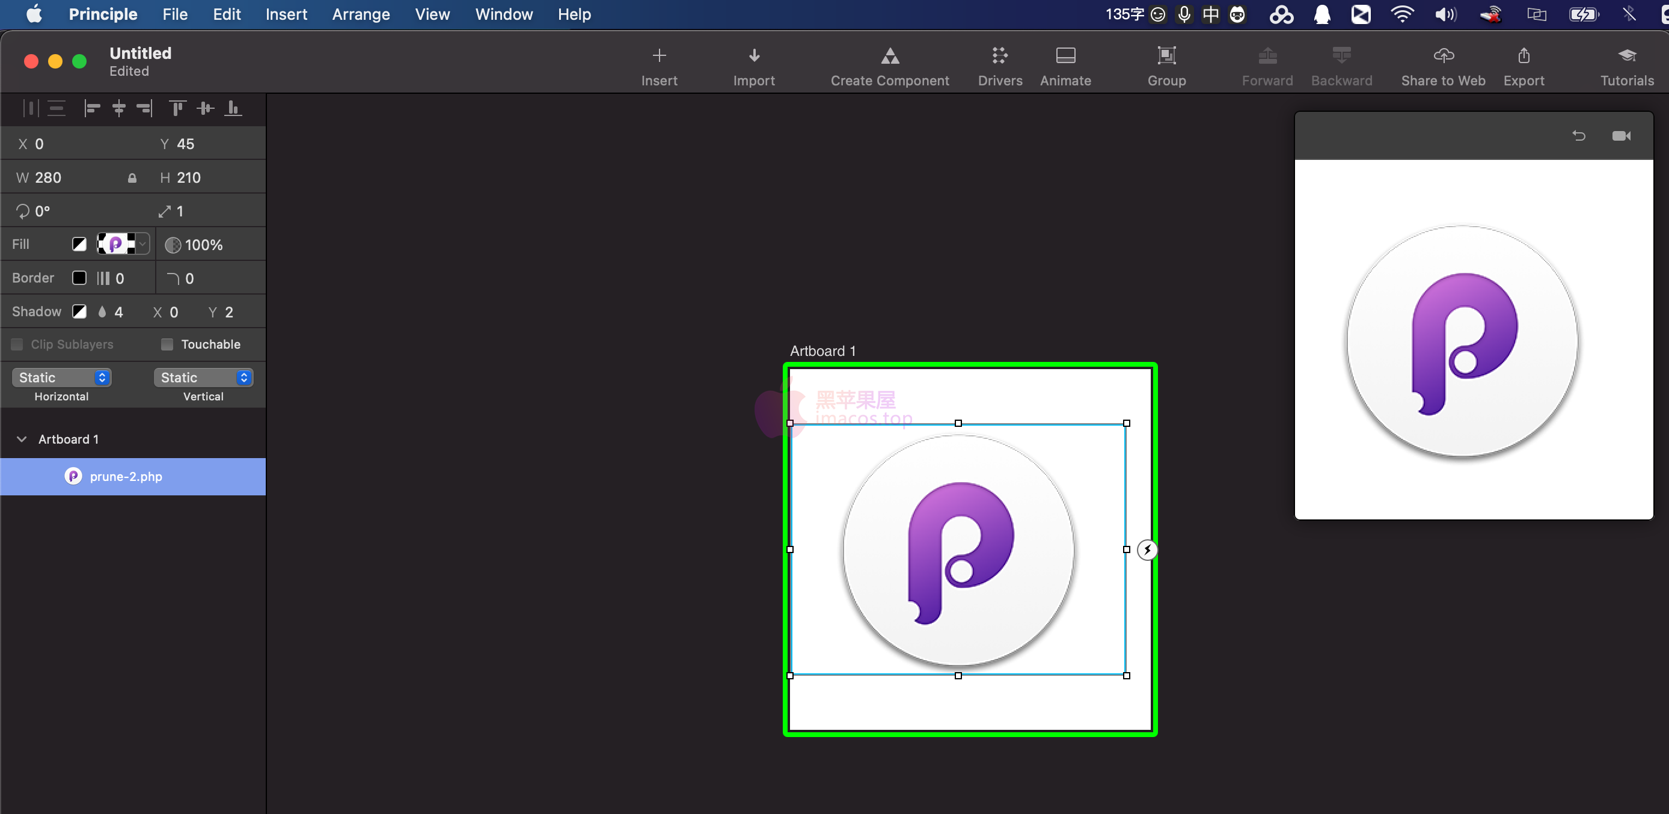Align the layer horizontally centered
The width and height of the screenshot is (1669, 814).
pyautogui.click(x=118, y=108)
